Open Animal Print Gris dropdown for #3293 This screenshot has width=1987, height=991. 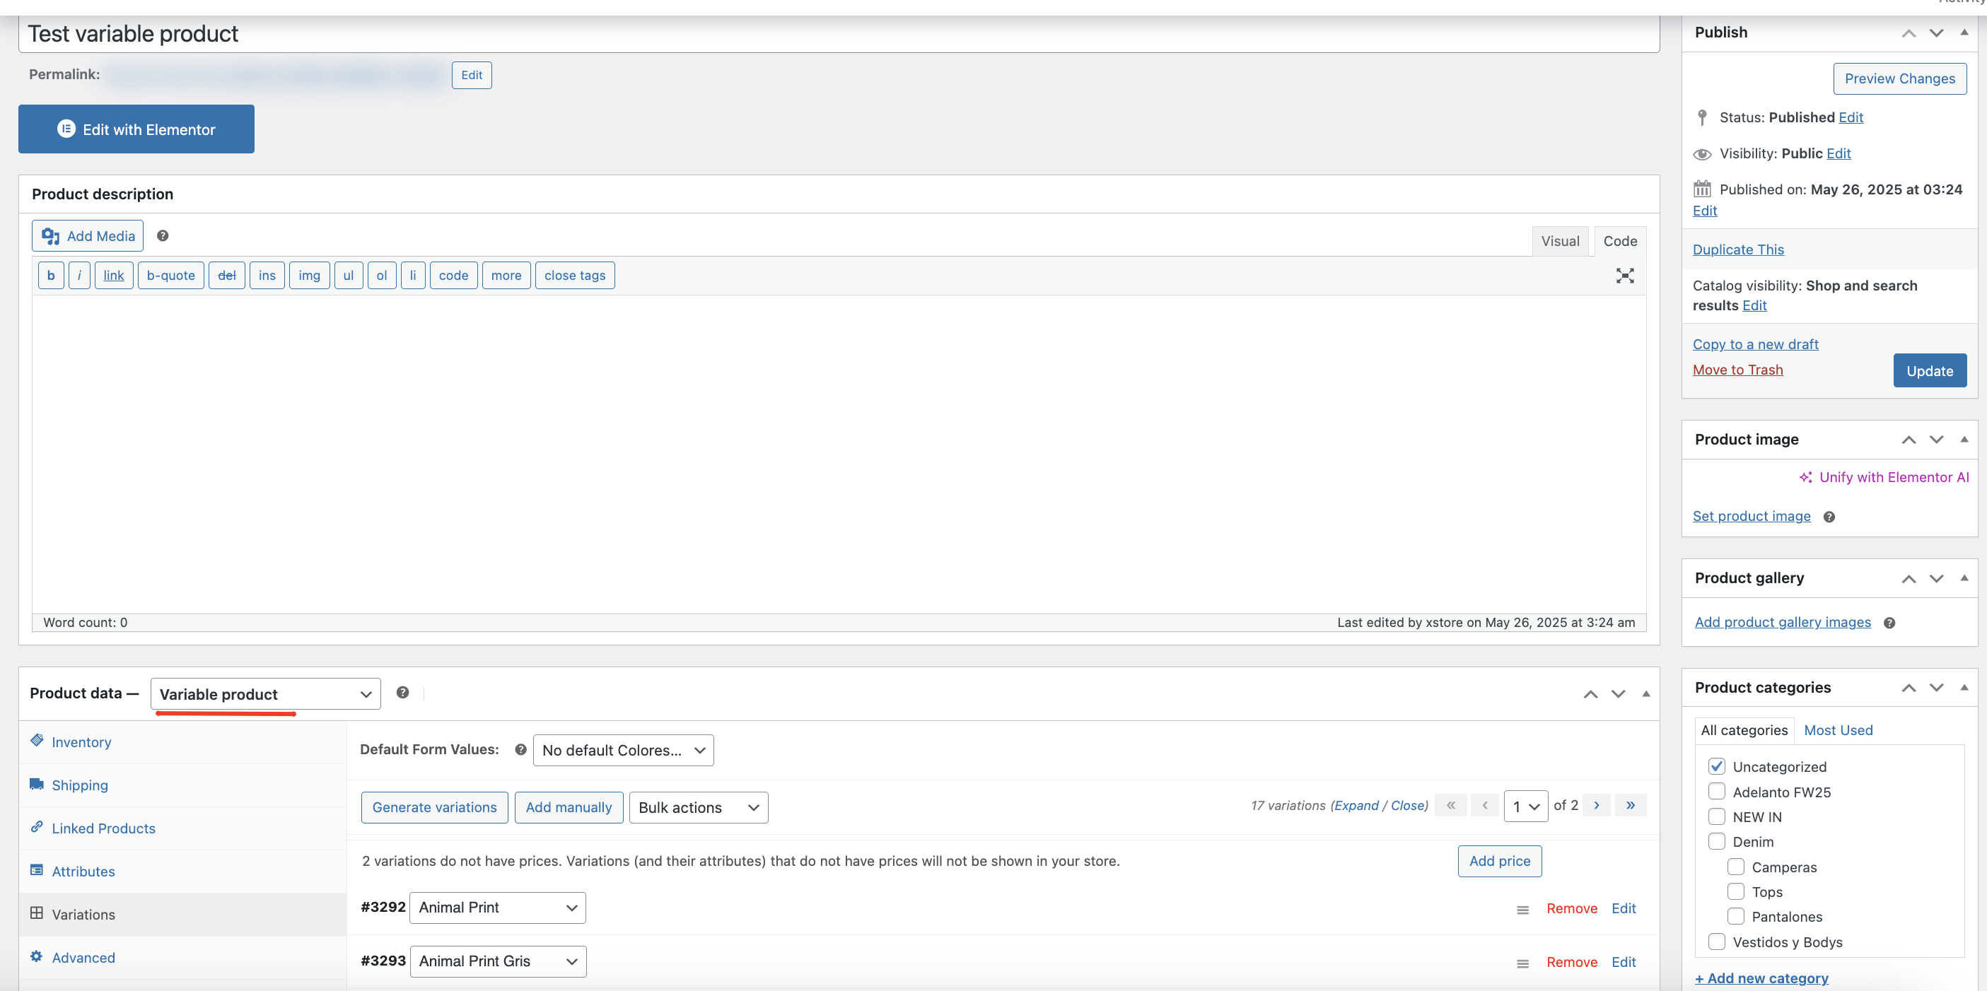point(499,962)
